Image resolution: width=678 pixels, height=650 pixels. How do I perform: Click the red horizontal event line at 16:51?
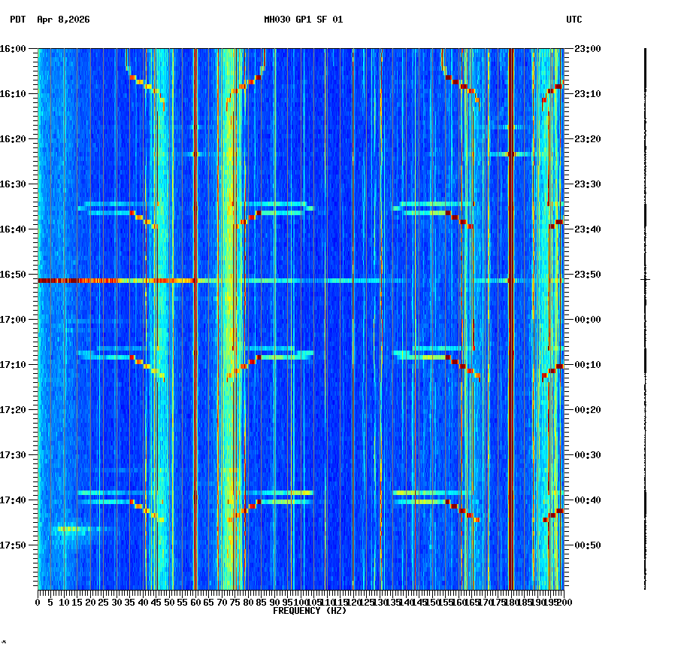coord(150,279)
